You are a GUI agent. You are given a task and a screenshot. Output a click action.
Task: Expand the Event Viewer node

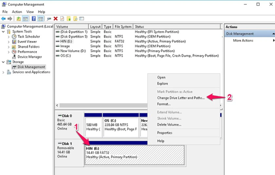point(9,42)
